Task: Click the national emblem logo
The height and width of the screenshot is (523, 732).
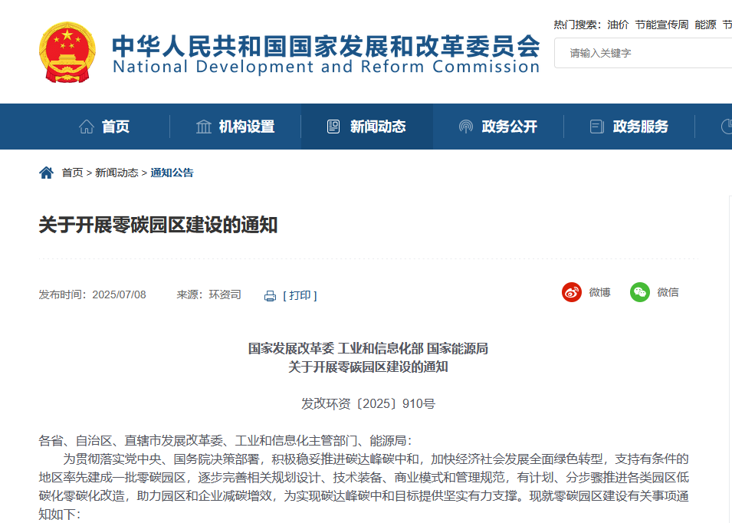Action: (x=66, y=54)
